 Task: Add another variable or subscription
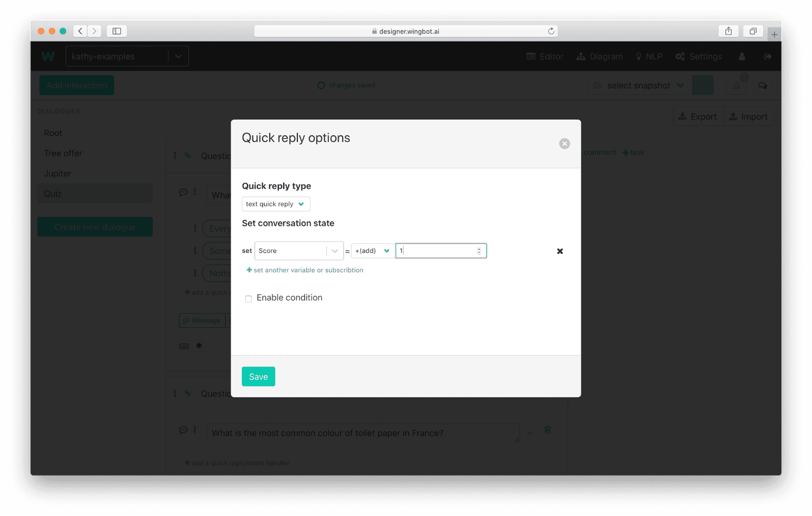pyautogui.click(x=304, y=270)
